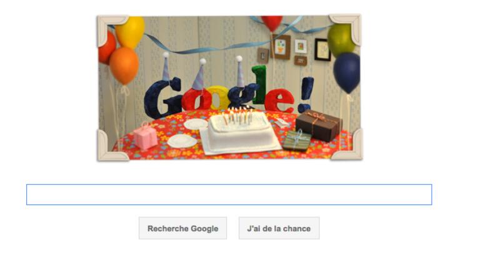The width and height of the screenshot is (500, 275).
Task: Click the framed flower pot picture
Action: click(x=281, y=47)
